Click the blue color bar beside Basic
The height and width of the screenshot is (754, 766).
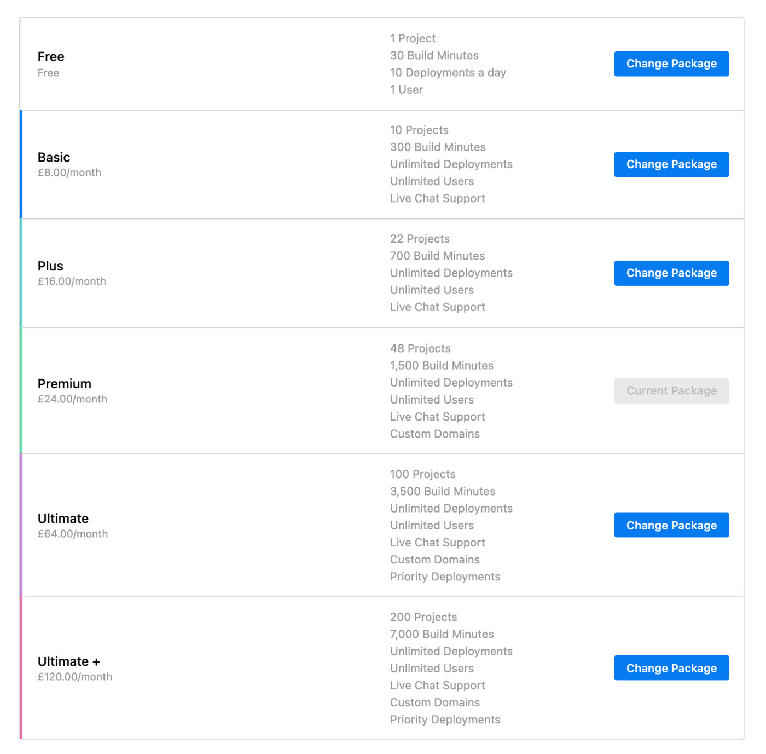[21, 164]
